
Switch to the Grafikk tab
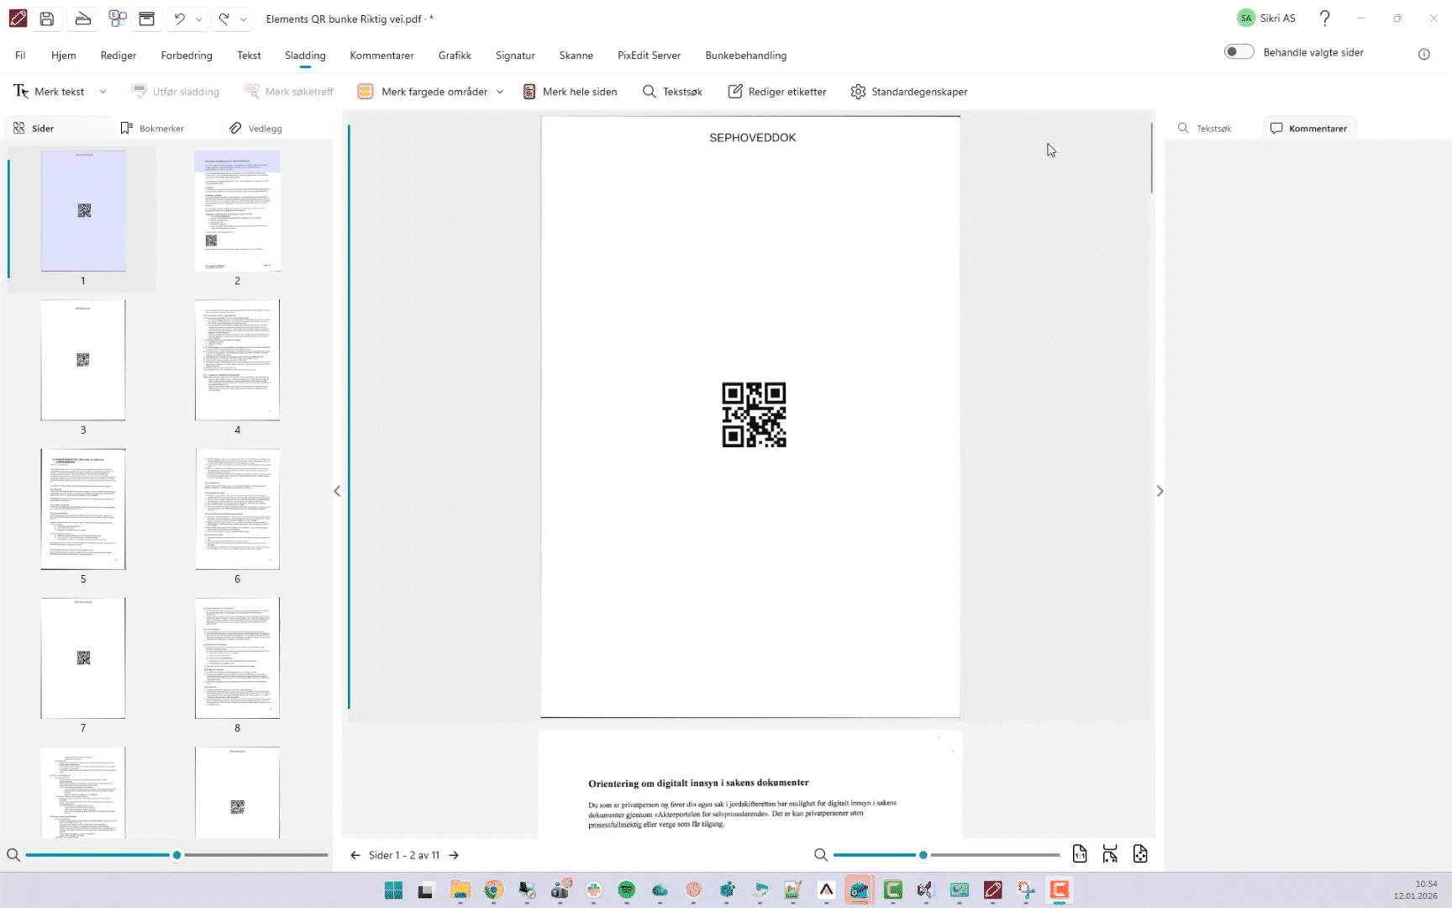click(x=455, y=55)
